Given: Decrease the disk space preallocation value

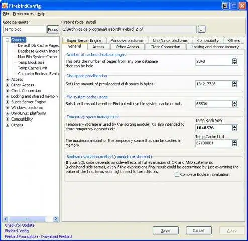Looking at the screenshot, I should point(235,86).
